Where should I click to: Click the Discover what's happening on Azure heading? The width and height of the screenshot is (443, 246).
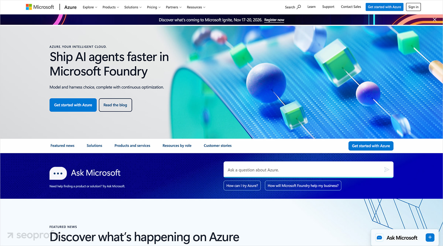click(x=144, y=237)
